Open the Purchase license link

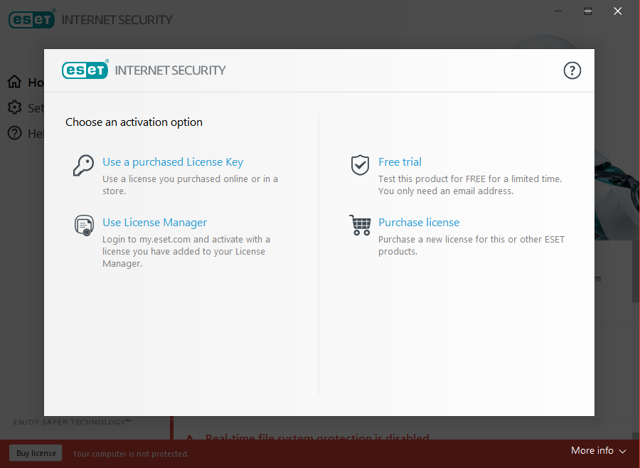pyautogui.click(x=419, y=223)
